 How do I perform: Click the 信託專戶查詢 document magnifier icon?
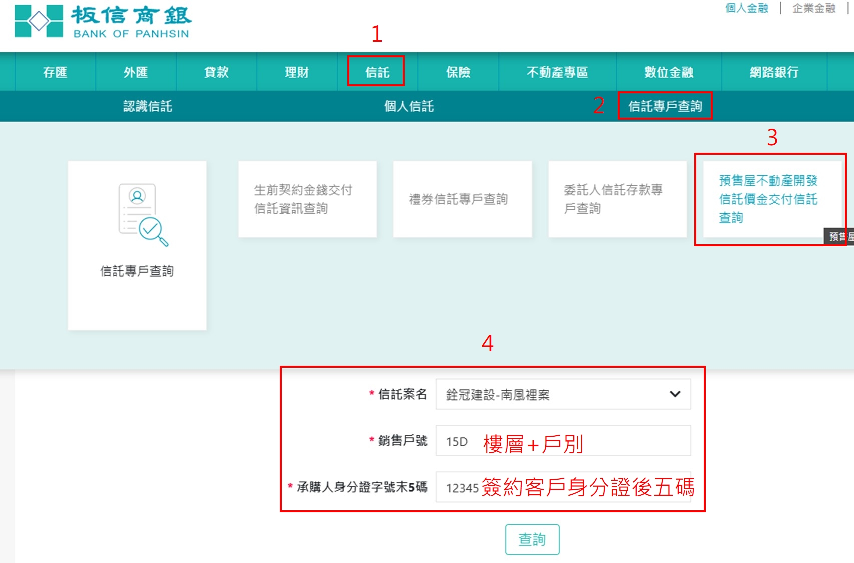143,215
